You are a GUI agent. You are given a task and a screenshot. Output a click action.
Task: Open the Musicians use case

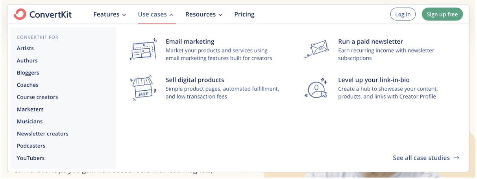(x=30, y=121)
